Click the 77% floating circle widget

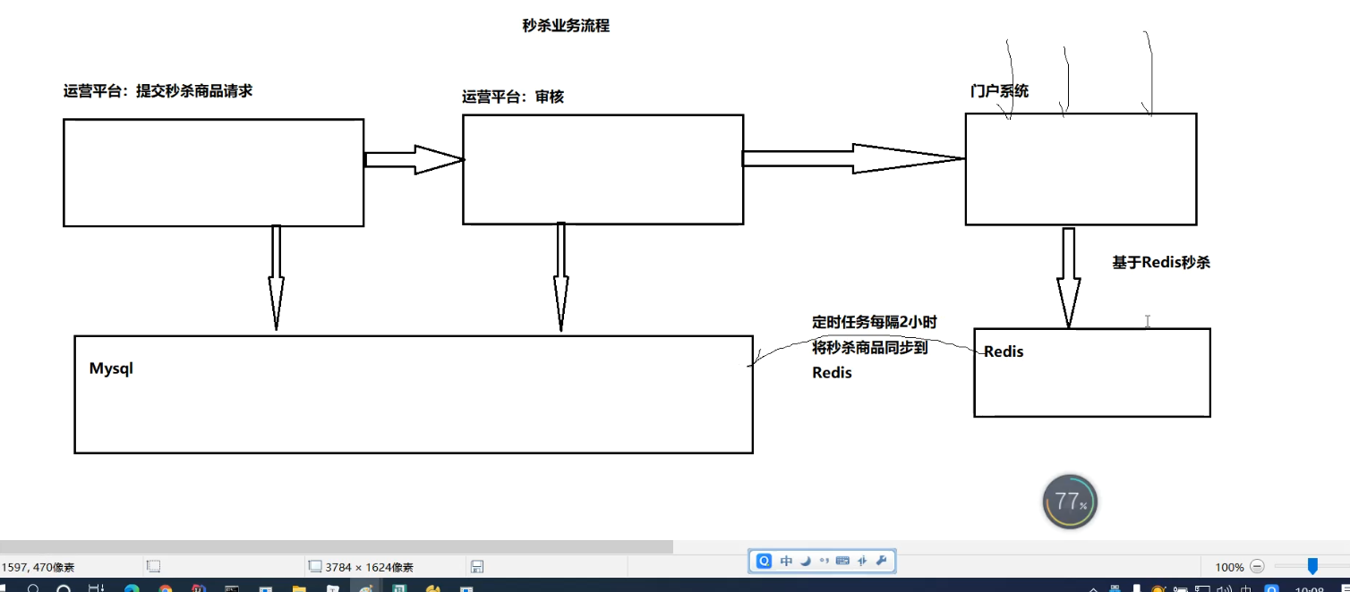1070,502
